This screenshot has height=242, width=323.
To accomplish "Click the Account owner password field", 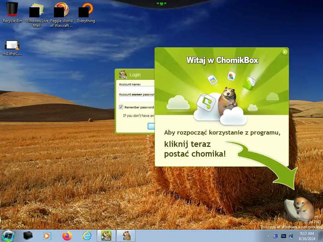I will click(137, 99).
